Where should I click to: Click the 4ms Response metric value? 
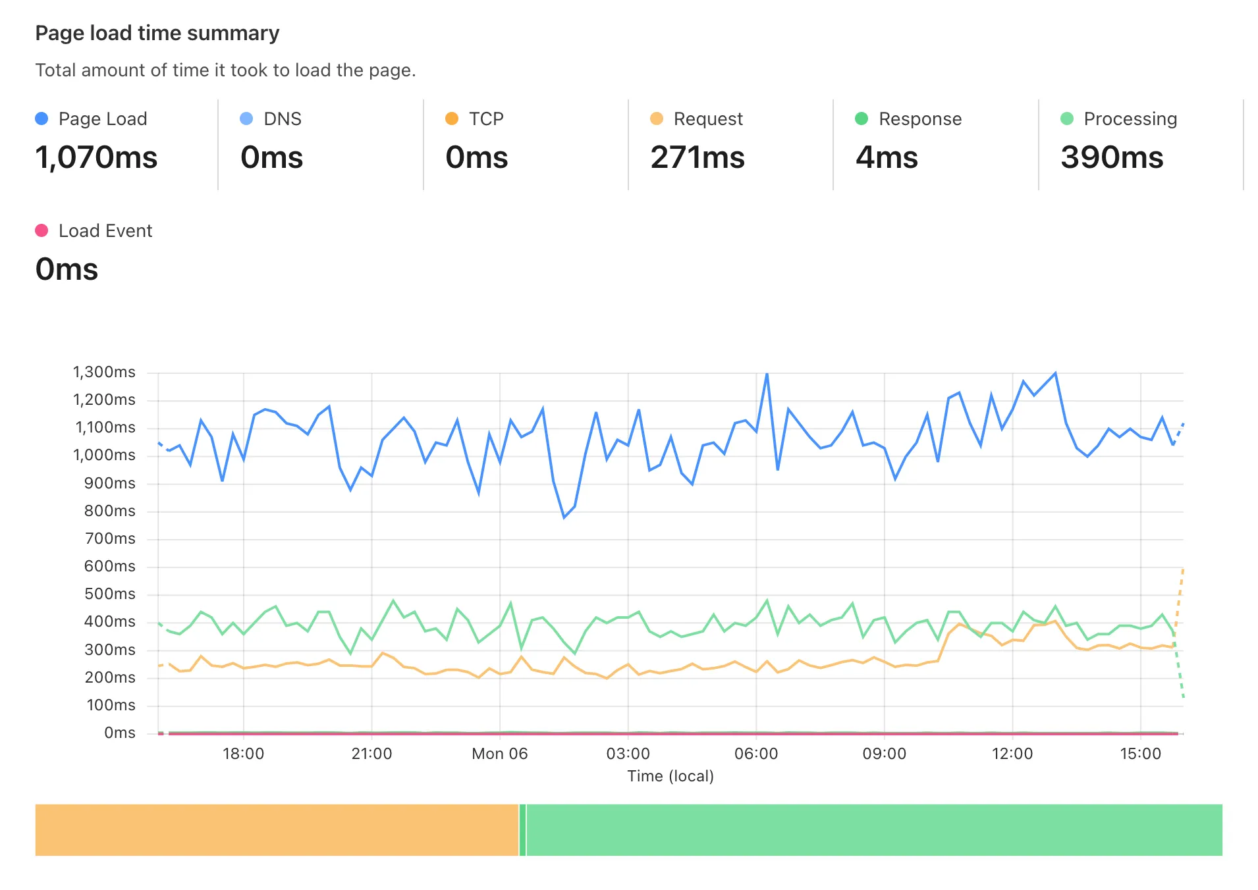(x=887, y=157)
